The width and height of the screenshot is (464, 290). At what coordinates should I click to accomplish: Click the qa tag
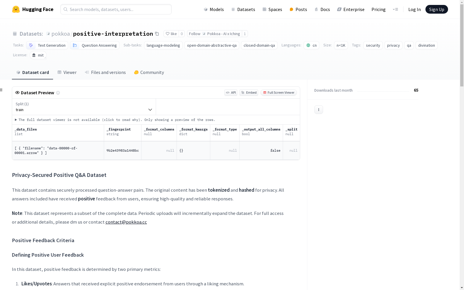pos(409,45)
